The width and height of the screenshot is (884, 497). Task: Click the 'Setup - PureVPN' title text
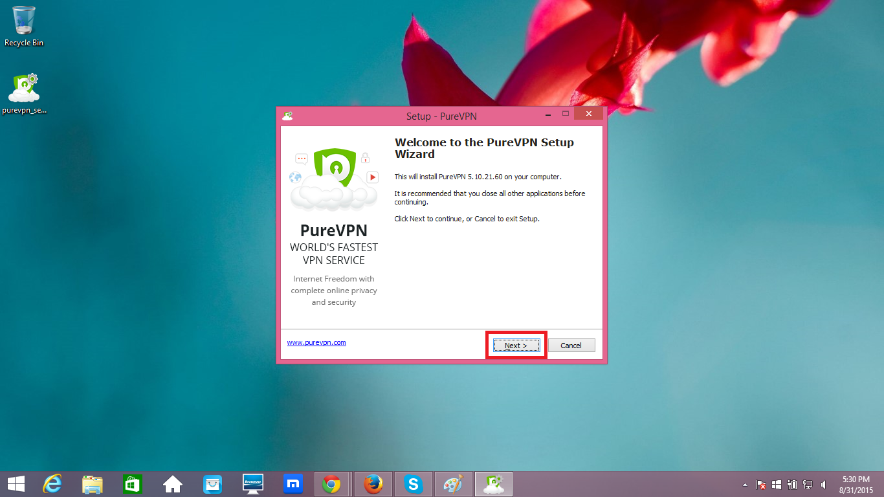pos(441,116)
